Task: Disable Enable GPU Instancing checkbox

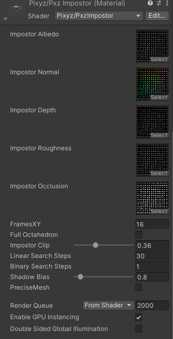Action: pyautogui.click(x=139, y=317)
